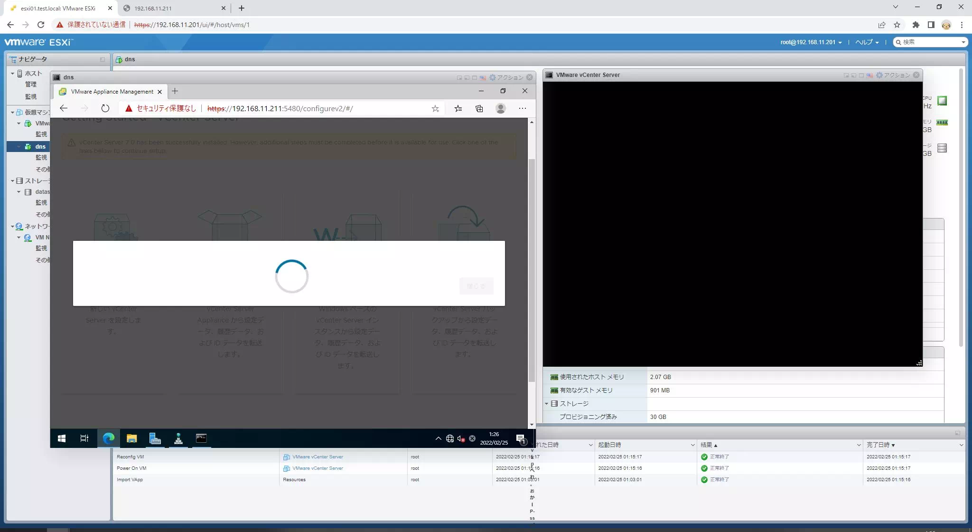The height and width of the screenshot is (532, 972).
Task: Add guest Edge page to favorites with star
Action: click(435, 108)
